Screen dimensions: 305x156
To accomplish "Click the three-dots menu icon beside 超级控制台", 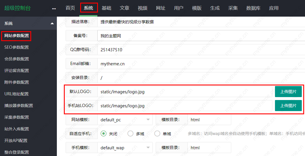I will [54, 8].
